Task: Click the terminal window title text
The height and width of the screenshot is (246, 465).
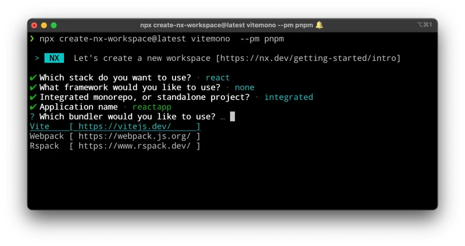Action: (x=227, y=25)
